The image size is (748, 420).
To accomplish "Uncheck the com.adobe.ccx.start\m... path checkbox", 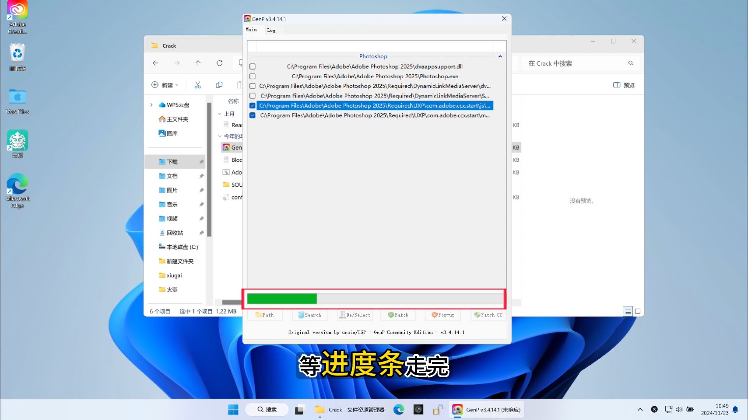I will [252, 115].
